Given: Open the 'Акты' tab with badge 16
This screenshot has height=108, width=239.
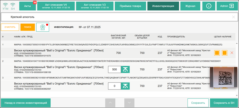Looking at the screenshot, I should coord(28,6).
